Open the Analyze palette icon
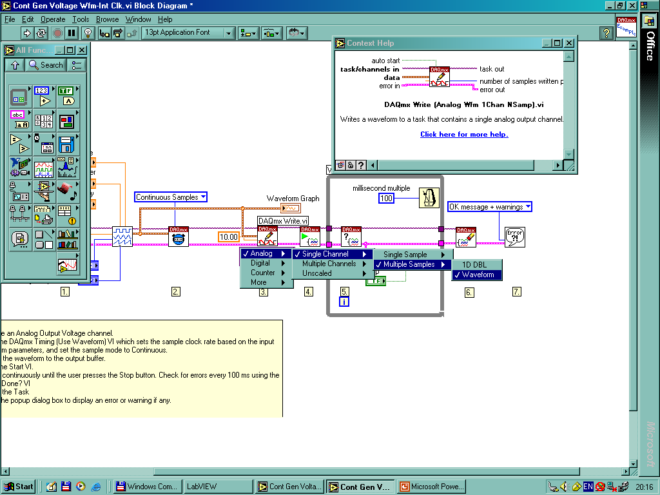This screenshot has height=495, width=660. click(x=68, y=168)
